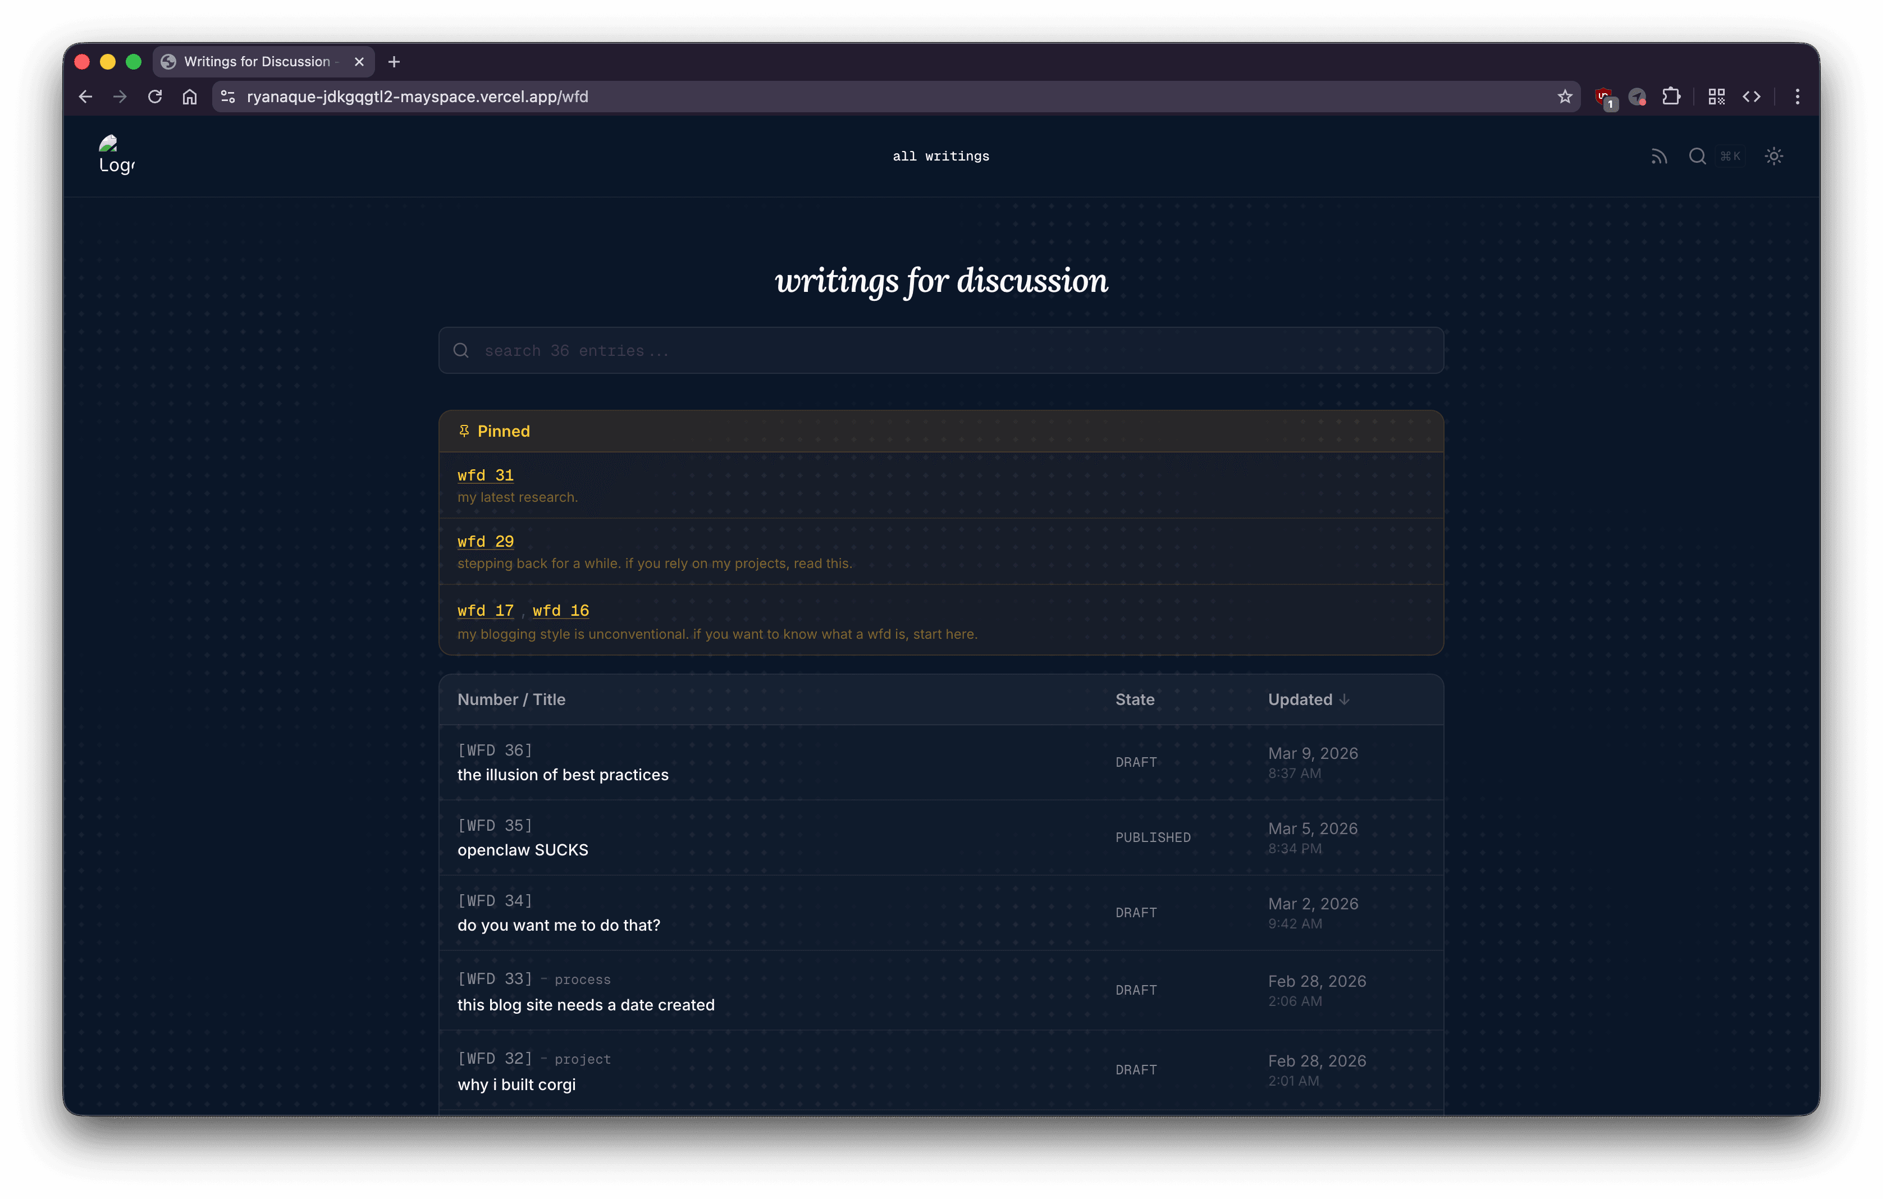1883x1199 pixels.
Task: Open entry this blog site needs a date created
Action: click(x=586, y=1004)
